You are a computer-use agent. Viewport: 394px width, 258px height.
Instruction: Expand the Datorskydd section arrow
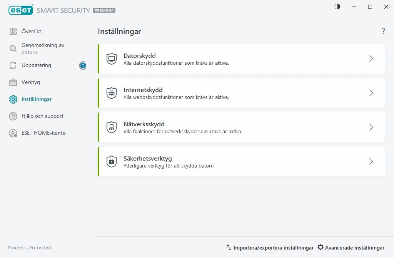click(x=371, y=59)
